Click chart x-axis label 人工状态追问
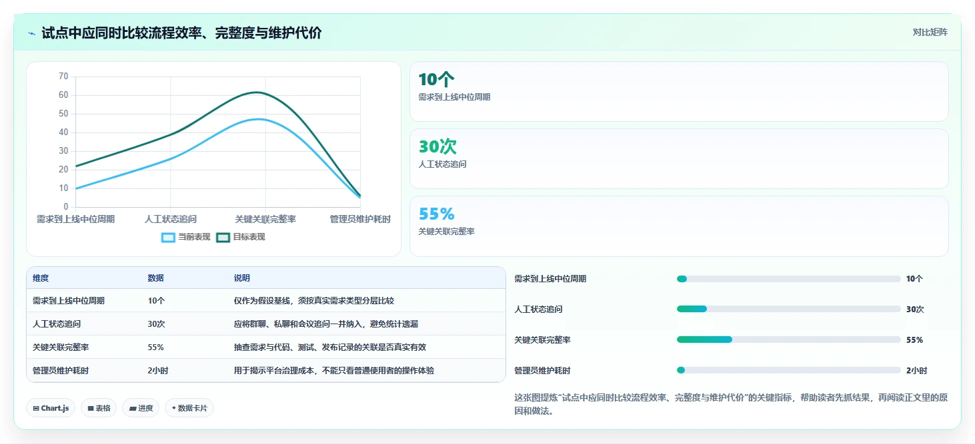The height and width of the screenshot is (444, 975). (x=171, y=219)
